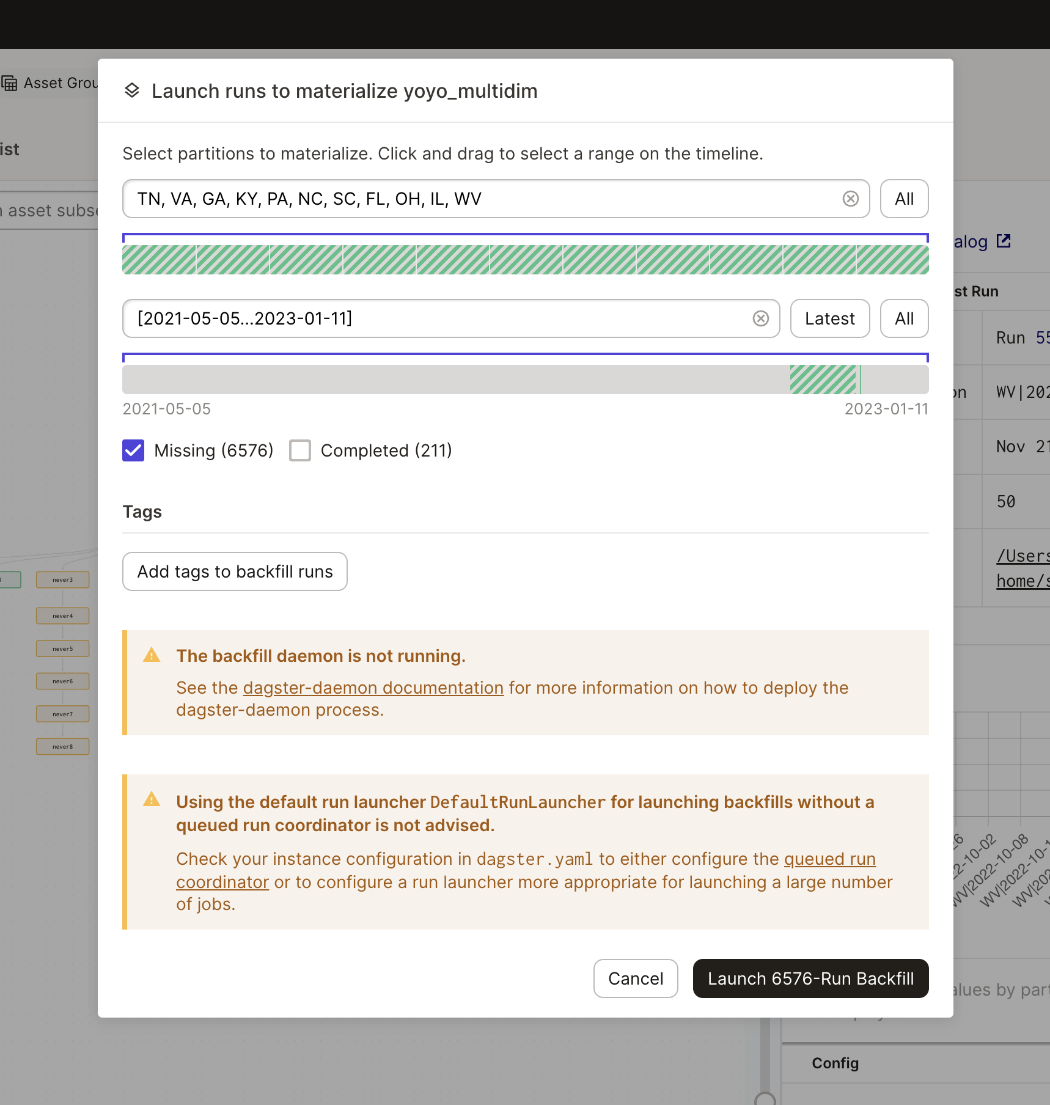Select All for the state partitions
This screenshot has height=1105, width=1050.
tap(904, 199)
